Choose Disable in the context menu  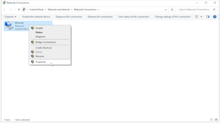pos(39,28)
